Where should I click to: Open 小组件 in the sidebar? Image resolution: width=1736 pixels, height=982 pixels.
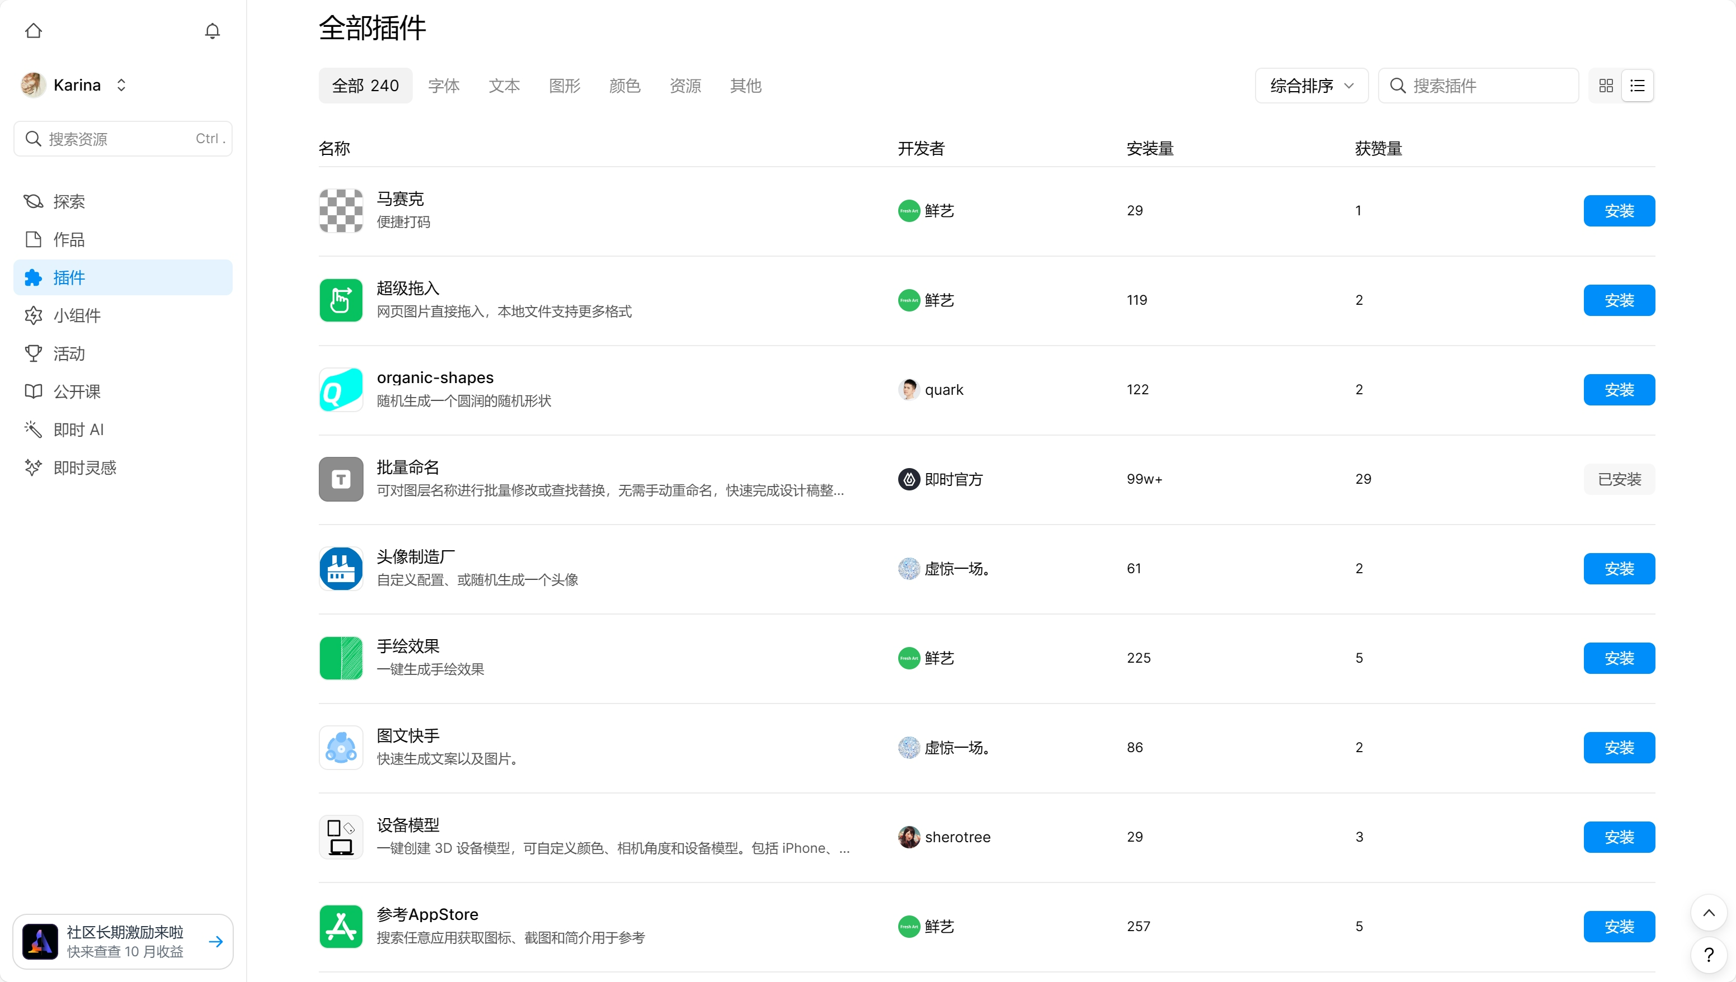pyautogui.click(x=122, y=315)
